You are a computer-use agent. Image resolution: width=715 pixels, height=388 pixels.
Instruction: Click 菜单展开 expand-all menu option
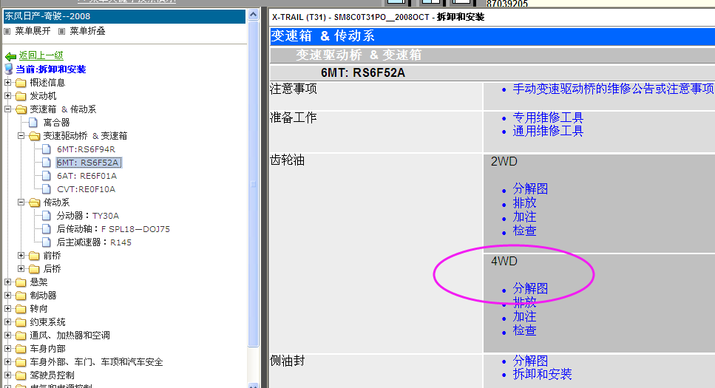33,31
